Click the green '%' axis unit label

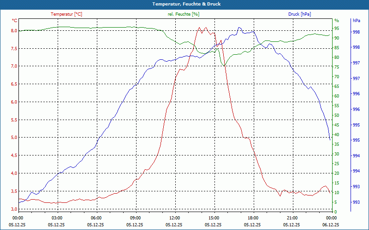(x=337, y=21)
